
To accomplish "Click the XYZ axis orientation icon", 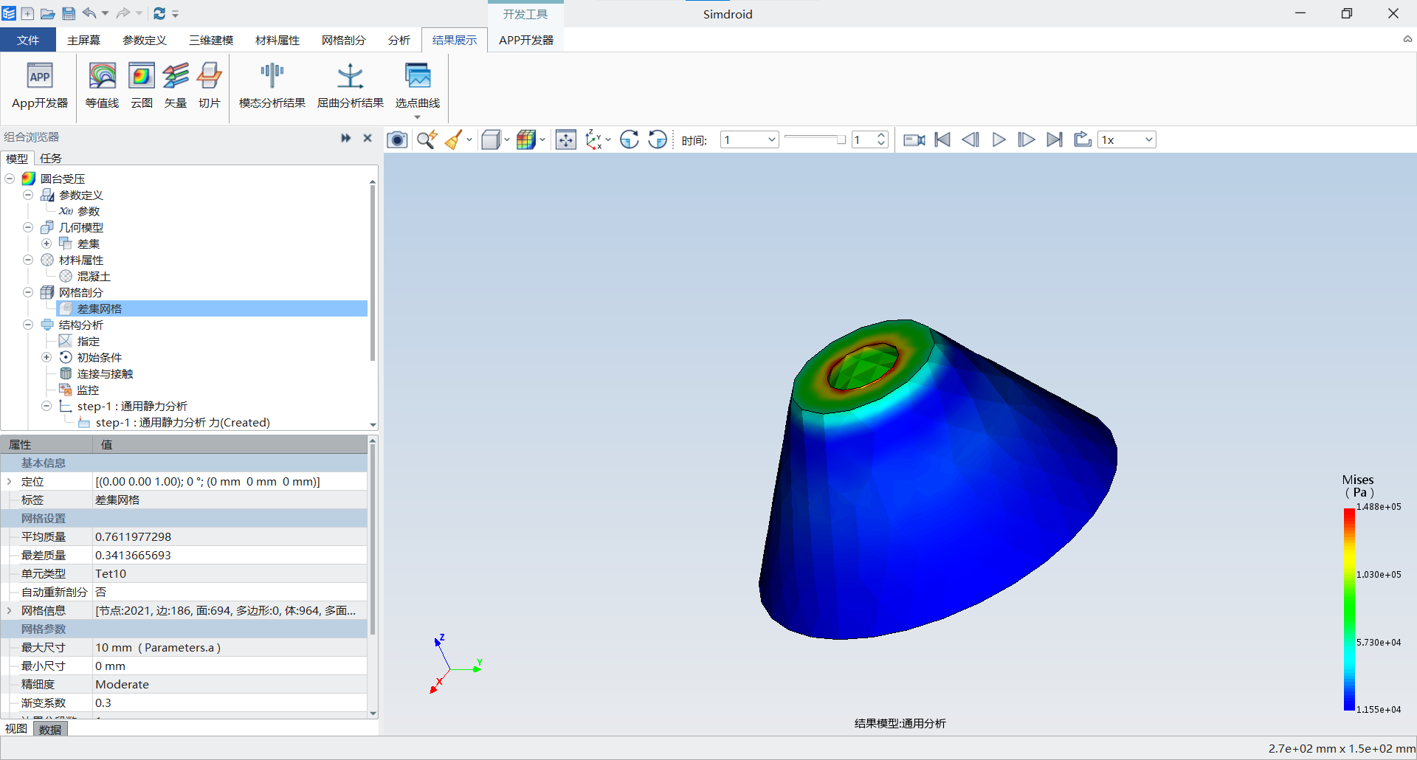I will tap(595, 139).
